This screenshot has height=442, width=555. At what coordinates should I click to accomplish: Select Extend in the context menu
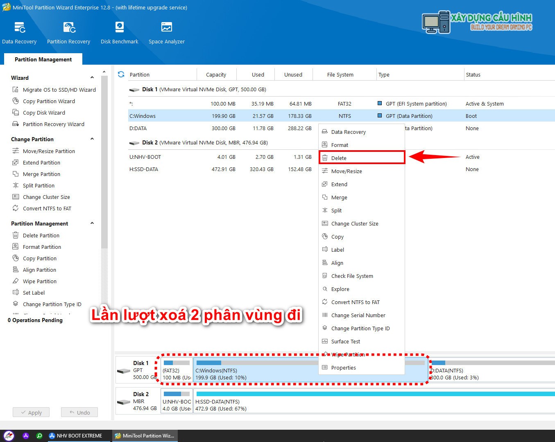tap(362, 184)
